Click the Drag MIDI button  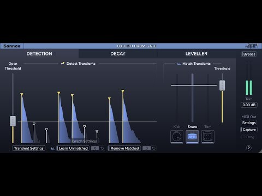click(249, 137)
